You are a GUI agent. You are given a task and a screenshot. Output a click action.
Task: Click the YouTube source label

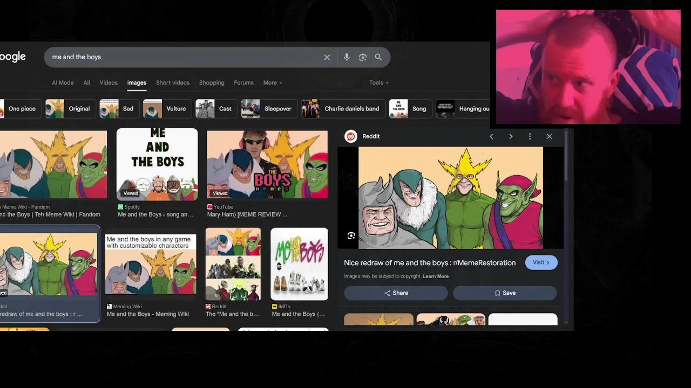tap(223, 207)
